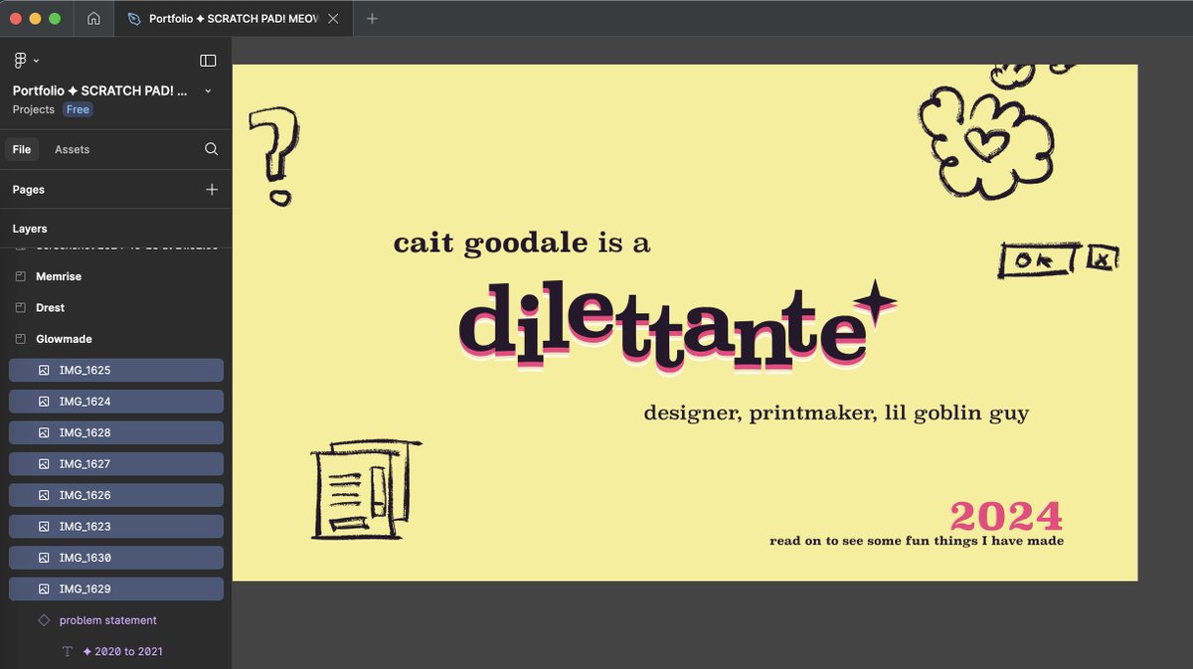1193x669 pixels.
Task: Click the text icon beside 2020 to 2021
Action: 66,651
